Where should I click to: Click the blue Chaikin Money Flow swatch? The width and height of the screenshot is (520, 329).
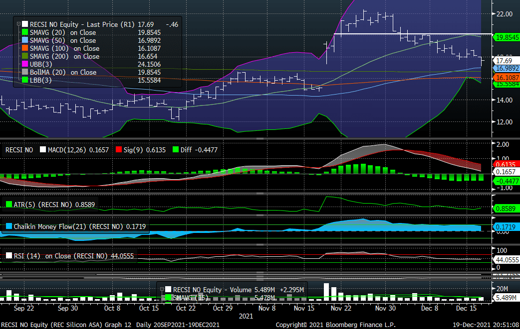coord(9,226)
